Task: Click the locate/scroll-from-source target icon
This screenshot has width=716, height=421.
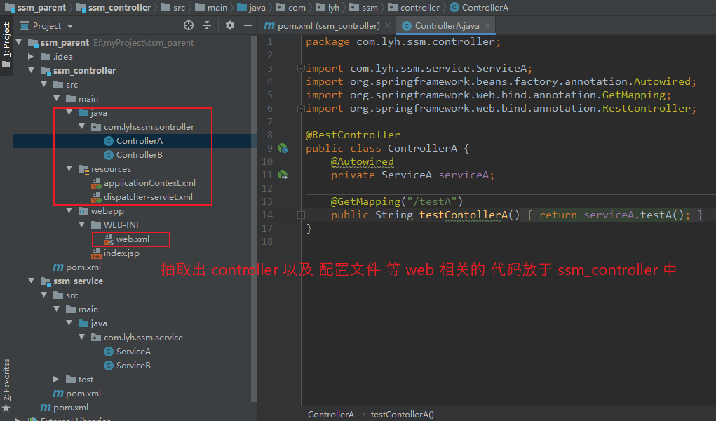Action: pyautogui.click(x=189, y=25)
